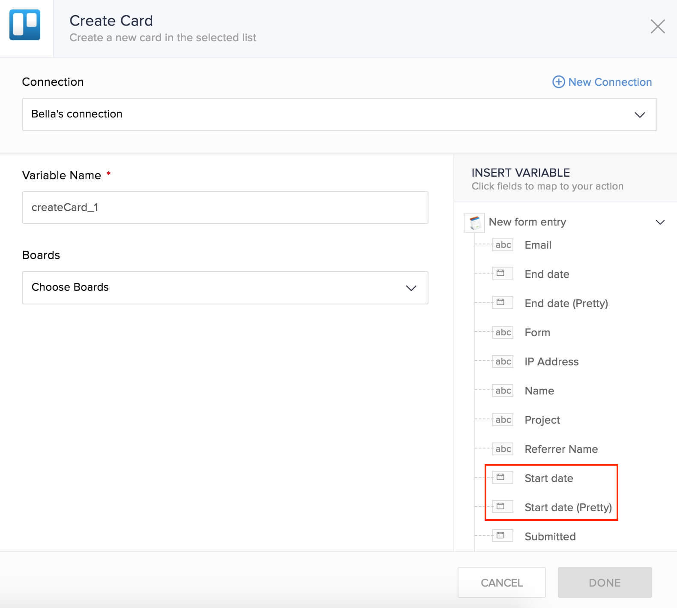Open the Choose Boards dropdown
The height and width of the screenshot is (608, 677).
(x=225, y=288)
